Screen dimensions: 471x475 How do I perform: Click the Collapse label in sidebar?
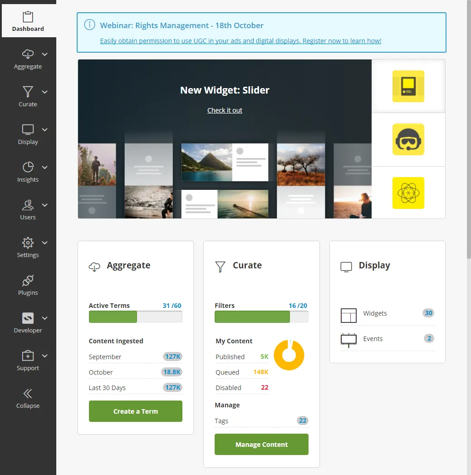[28, 406]
